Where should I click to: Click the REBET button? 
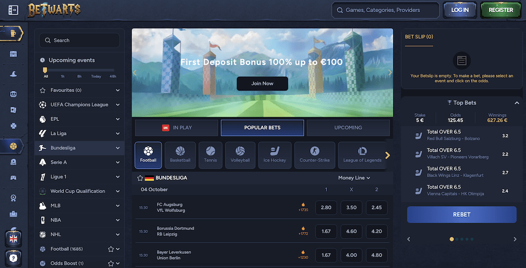[461, 215]
